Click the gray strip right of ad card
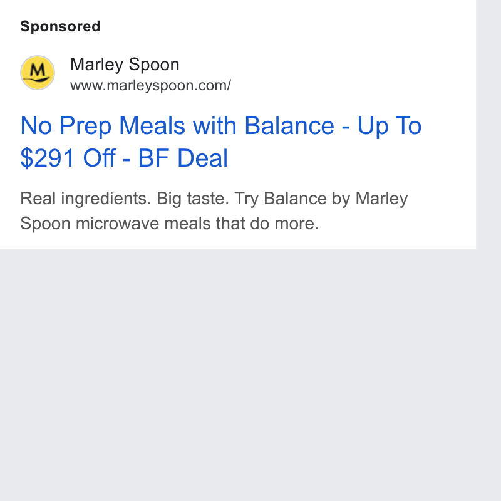501x501 pixels. tap(488, 125)
